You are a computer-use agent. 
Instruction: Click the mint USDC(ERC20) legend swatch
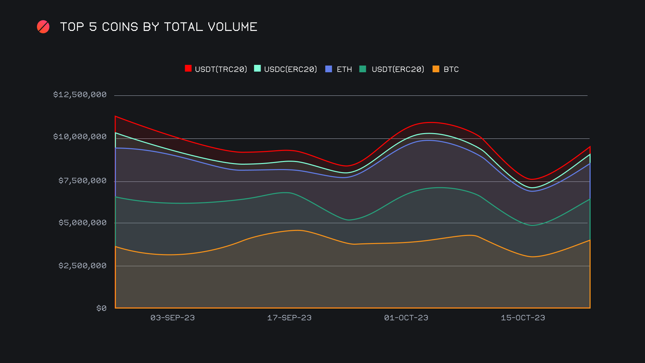[x=257, y=69]
